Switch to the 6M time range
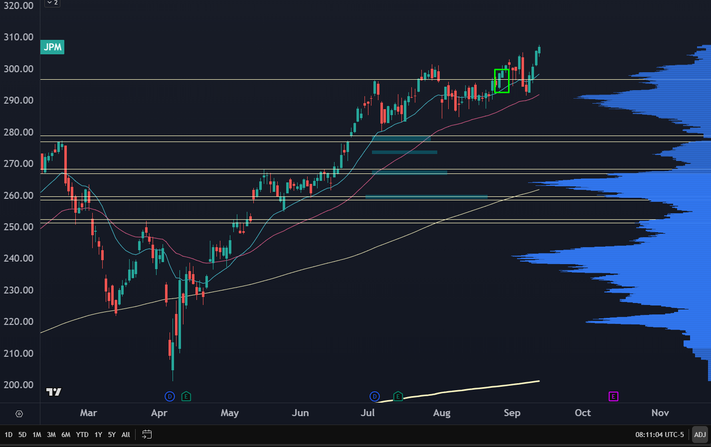 66,435
